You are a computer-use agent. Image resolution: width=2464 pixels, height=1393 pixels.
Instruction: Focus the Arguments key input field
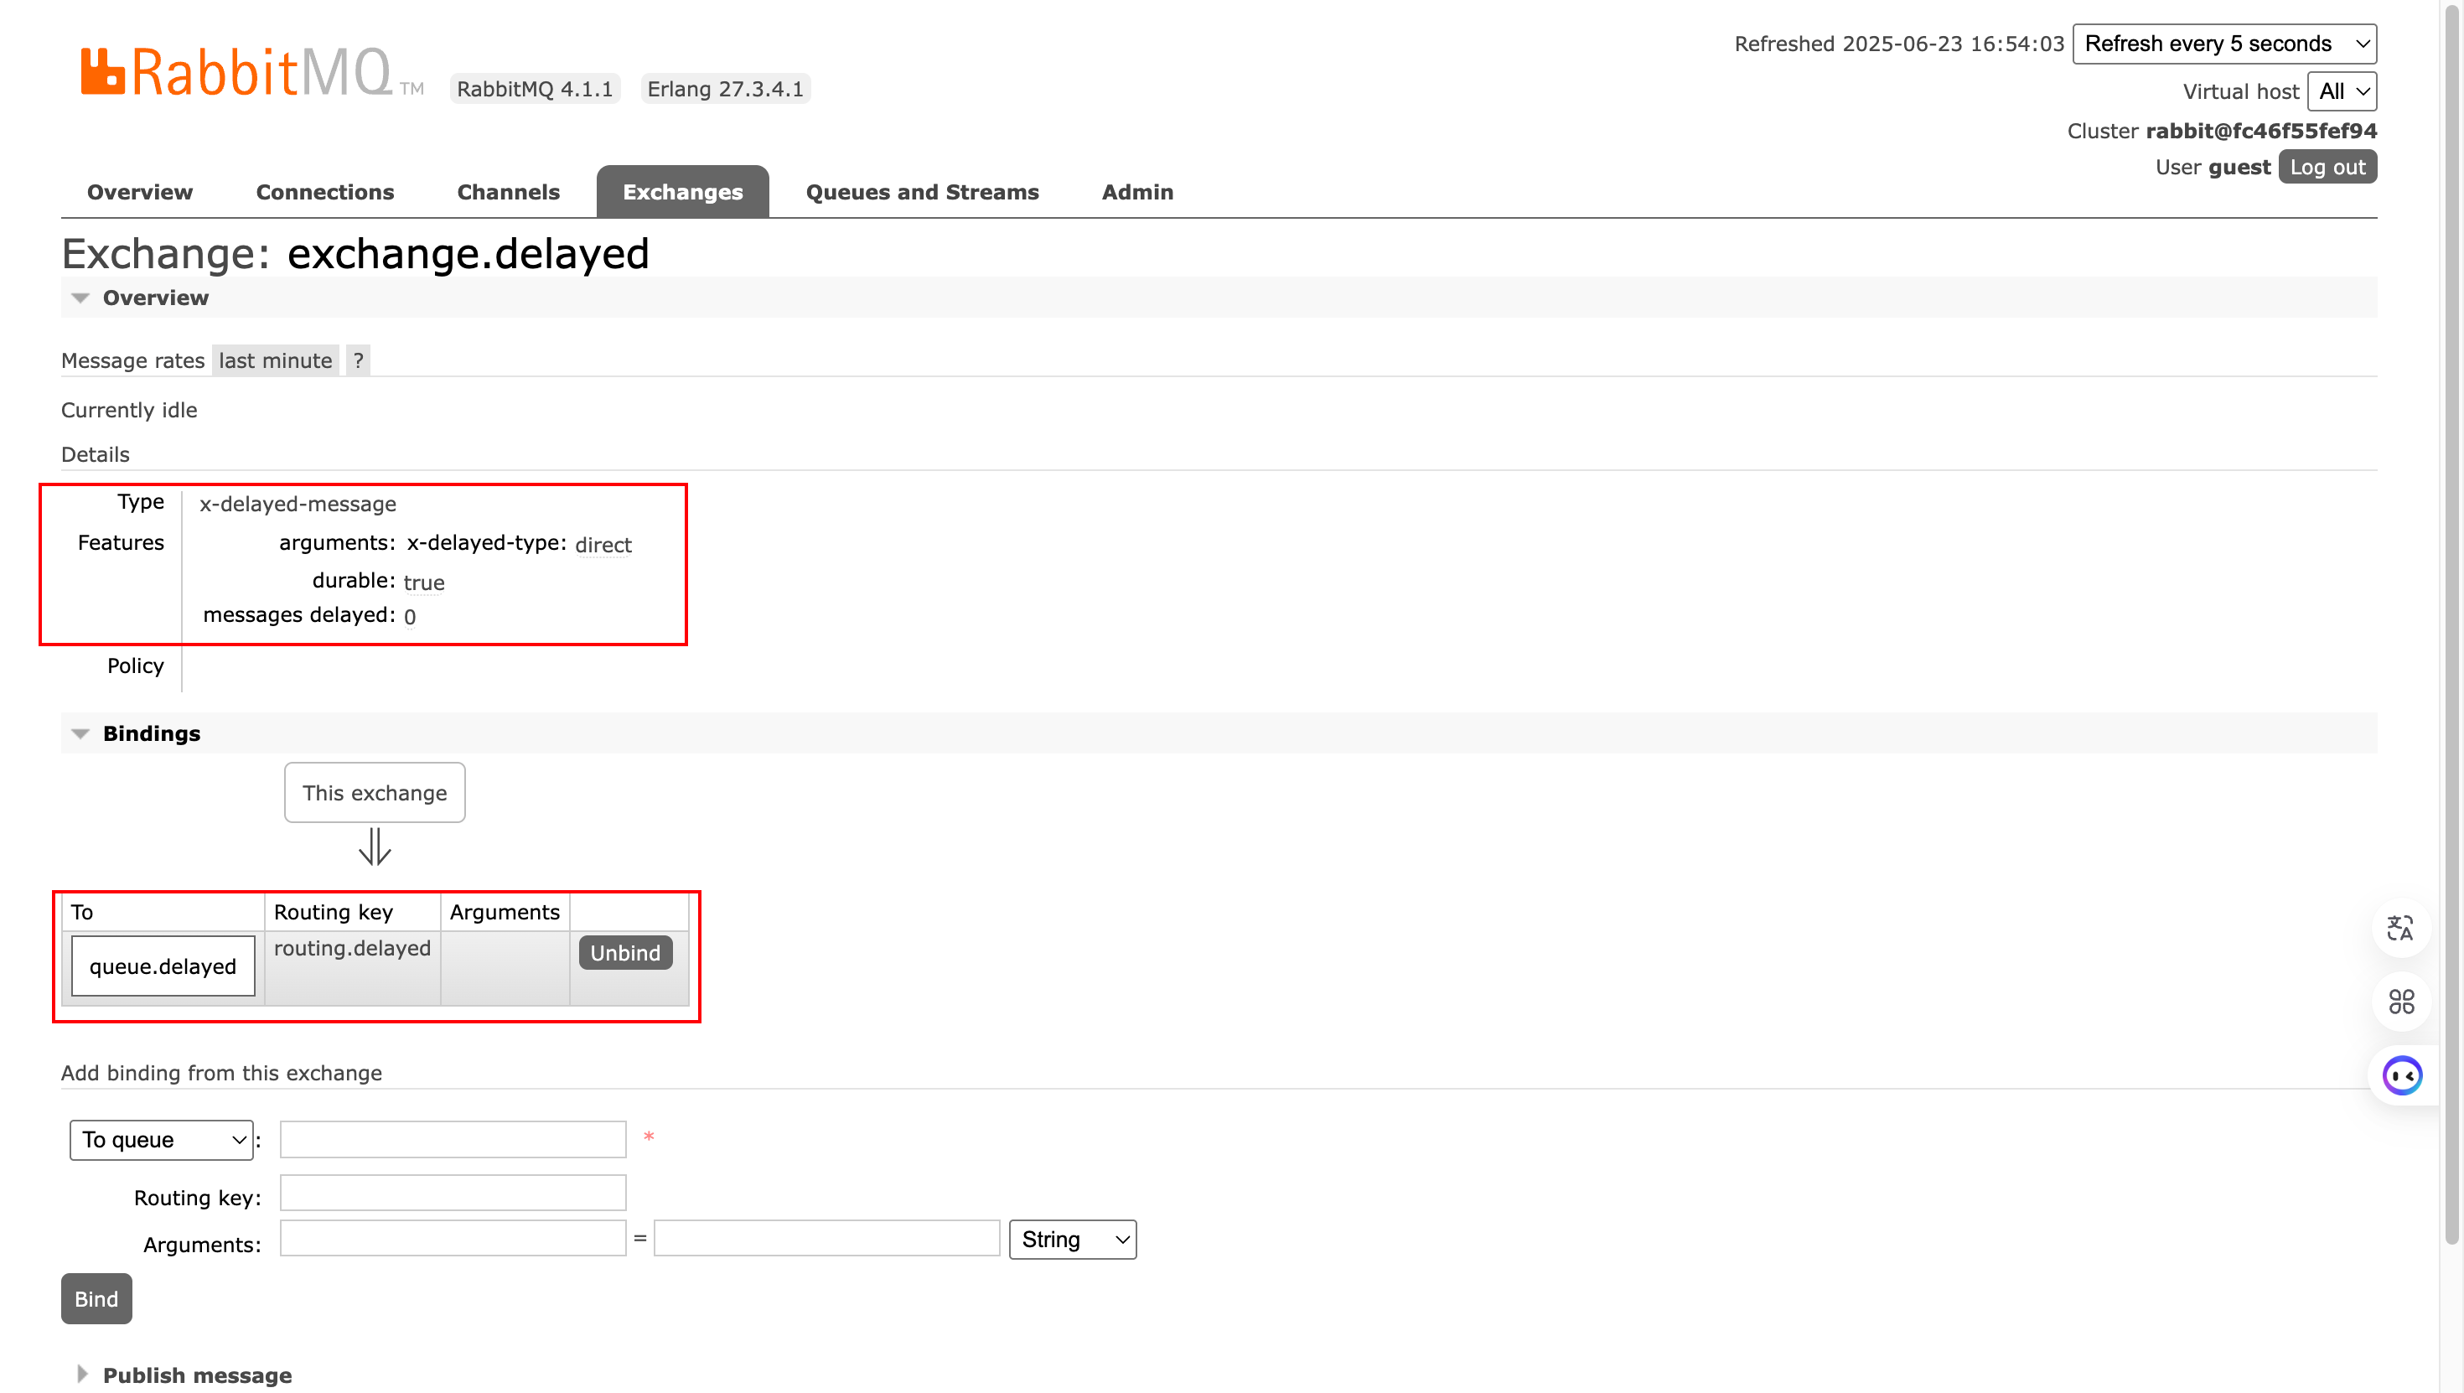click(453, 1238)
